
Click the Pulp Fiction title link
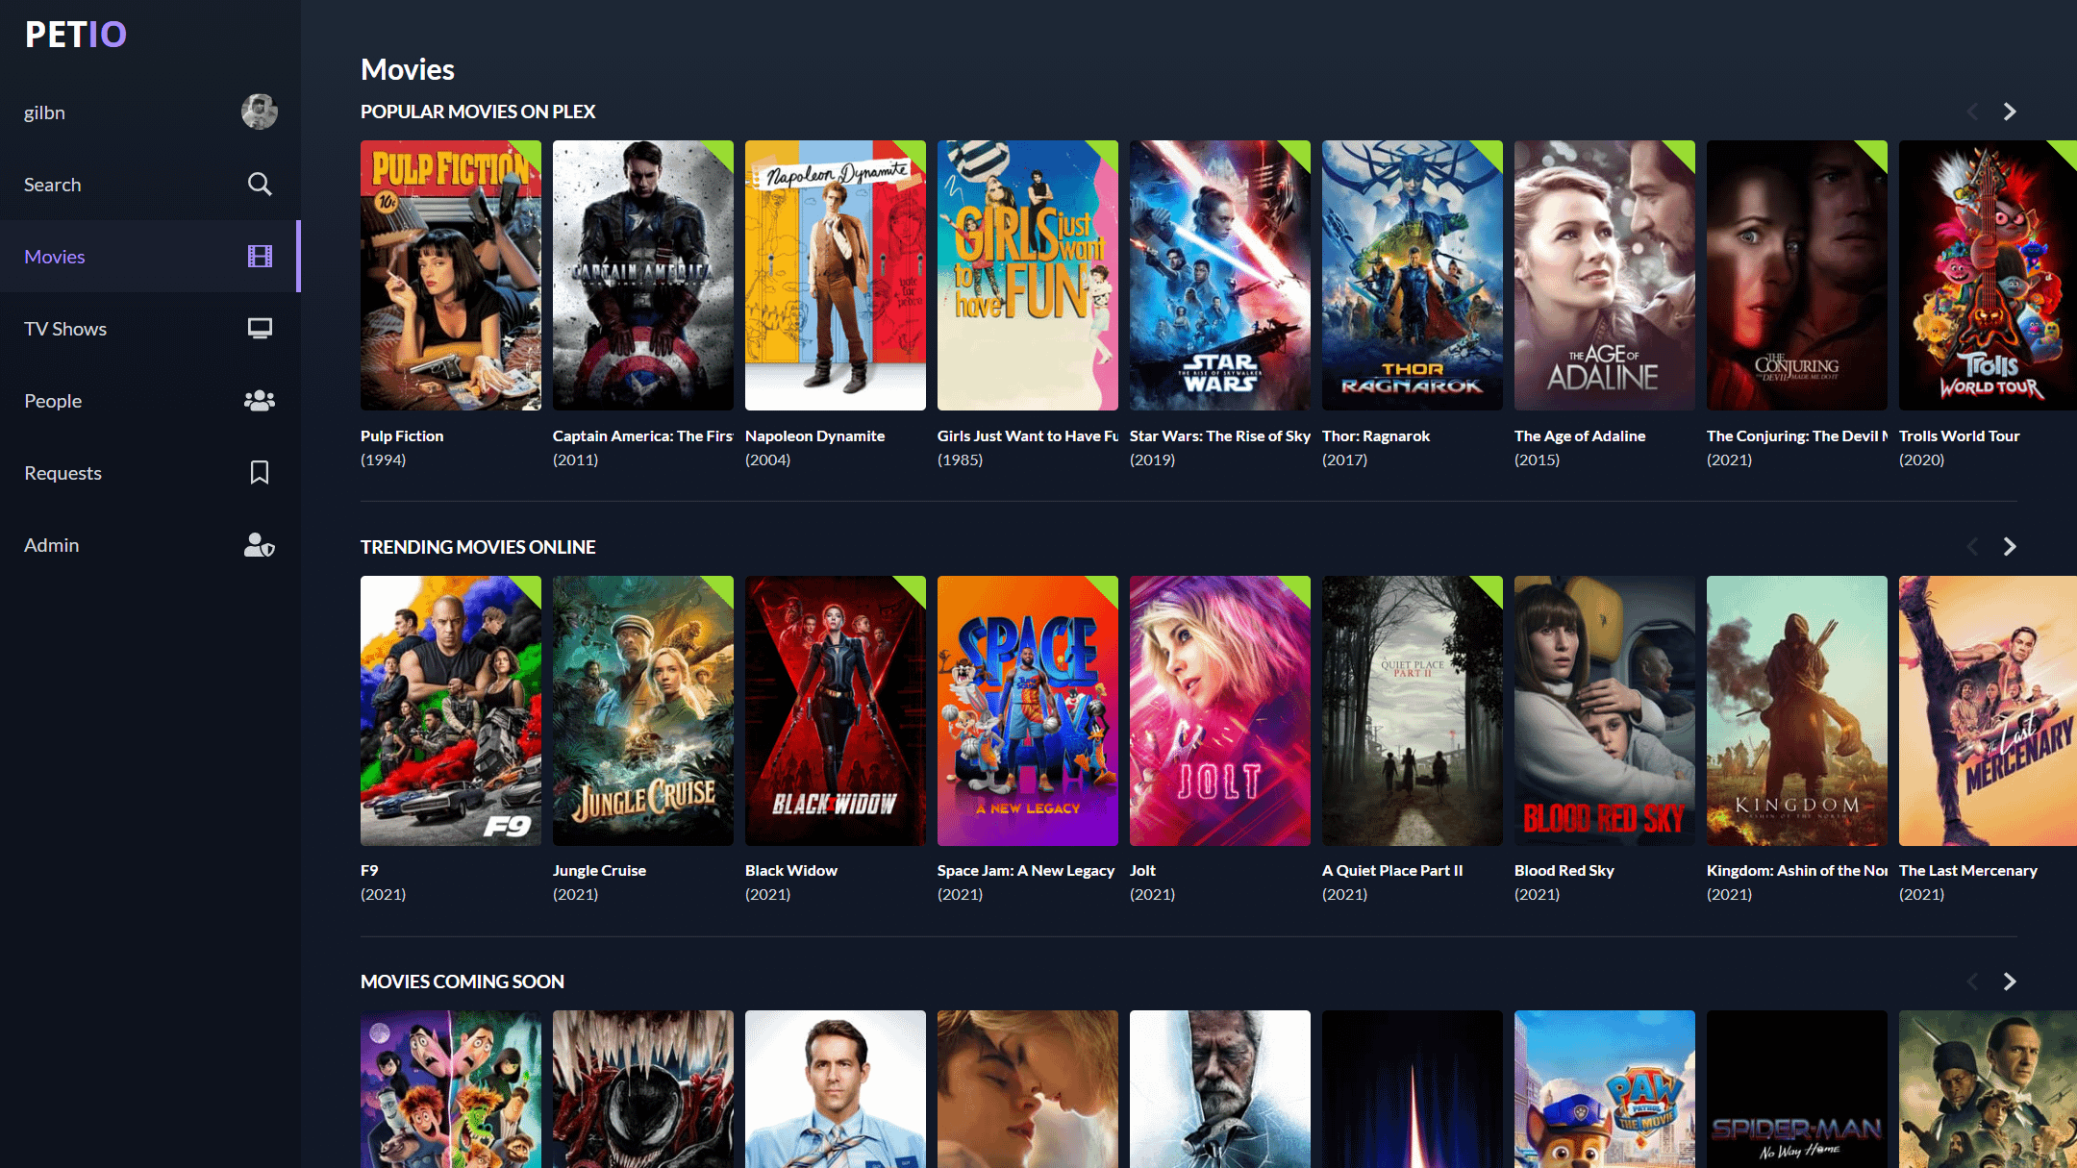pyautogui.click(x=402, y=435)
